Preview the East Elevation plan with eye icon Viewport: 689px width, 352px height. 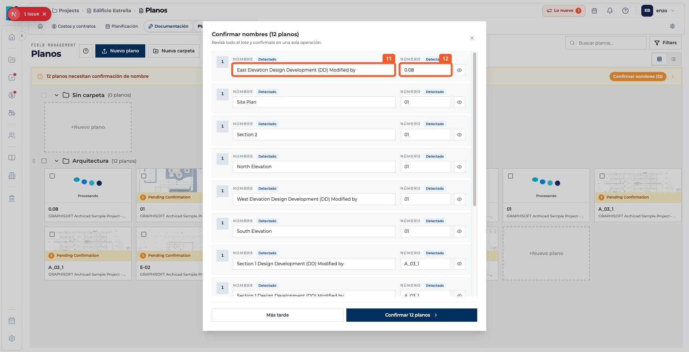pyautogui.click(x=459, y=70)
